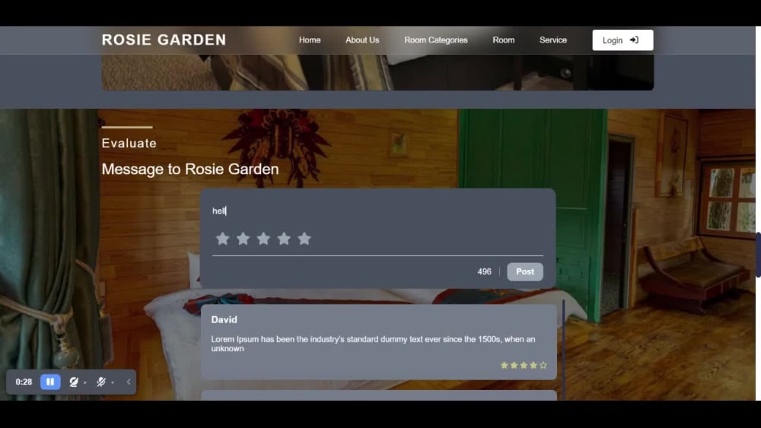The height and width of the screenshot is (428, 761).
Task: Select the Room nav item
Action: pyautogui.click(x=503, y=40)
